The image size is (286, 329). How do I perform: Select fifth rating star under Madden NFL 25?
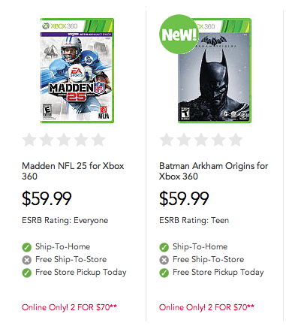[98, 140]
